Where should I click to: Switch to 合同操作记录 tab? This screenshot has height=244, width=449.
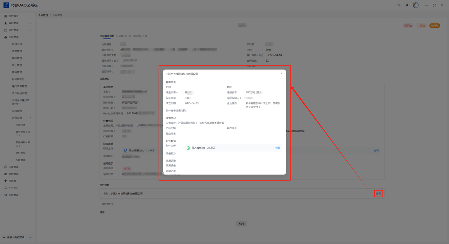pyautogui.click(x=123, y=36)
